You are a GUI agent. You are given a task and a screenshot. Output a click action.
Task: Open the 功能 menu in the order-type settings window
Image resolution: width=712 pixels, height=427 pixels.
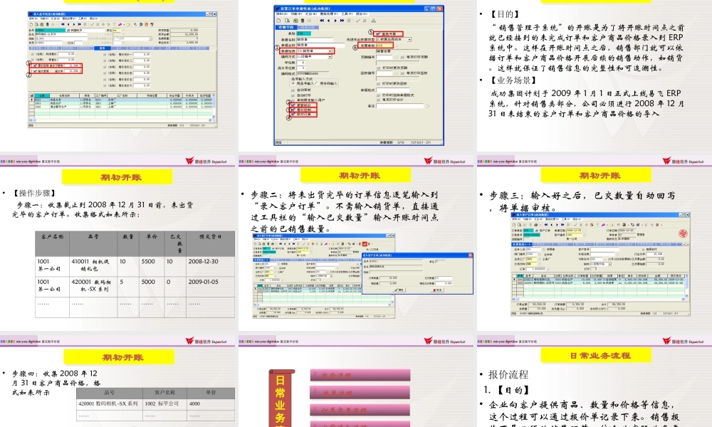[296, 14]
